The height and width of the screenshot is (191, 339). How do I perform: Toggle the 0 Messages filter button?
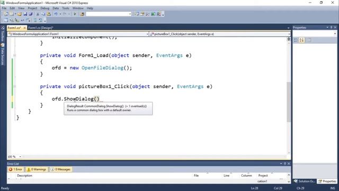(x=60, y=169)
